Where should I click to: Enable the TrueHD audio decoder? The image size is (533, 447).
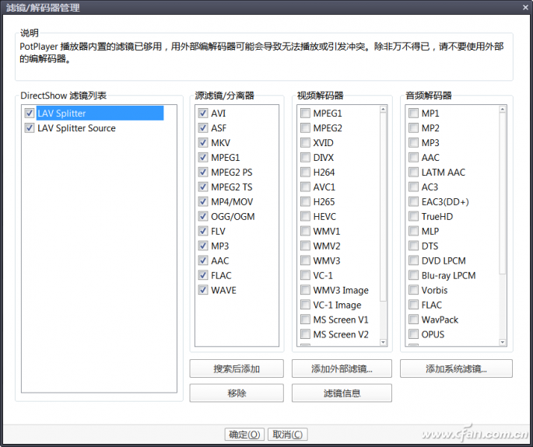point(413,216)
